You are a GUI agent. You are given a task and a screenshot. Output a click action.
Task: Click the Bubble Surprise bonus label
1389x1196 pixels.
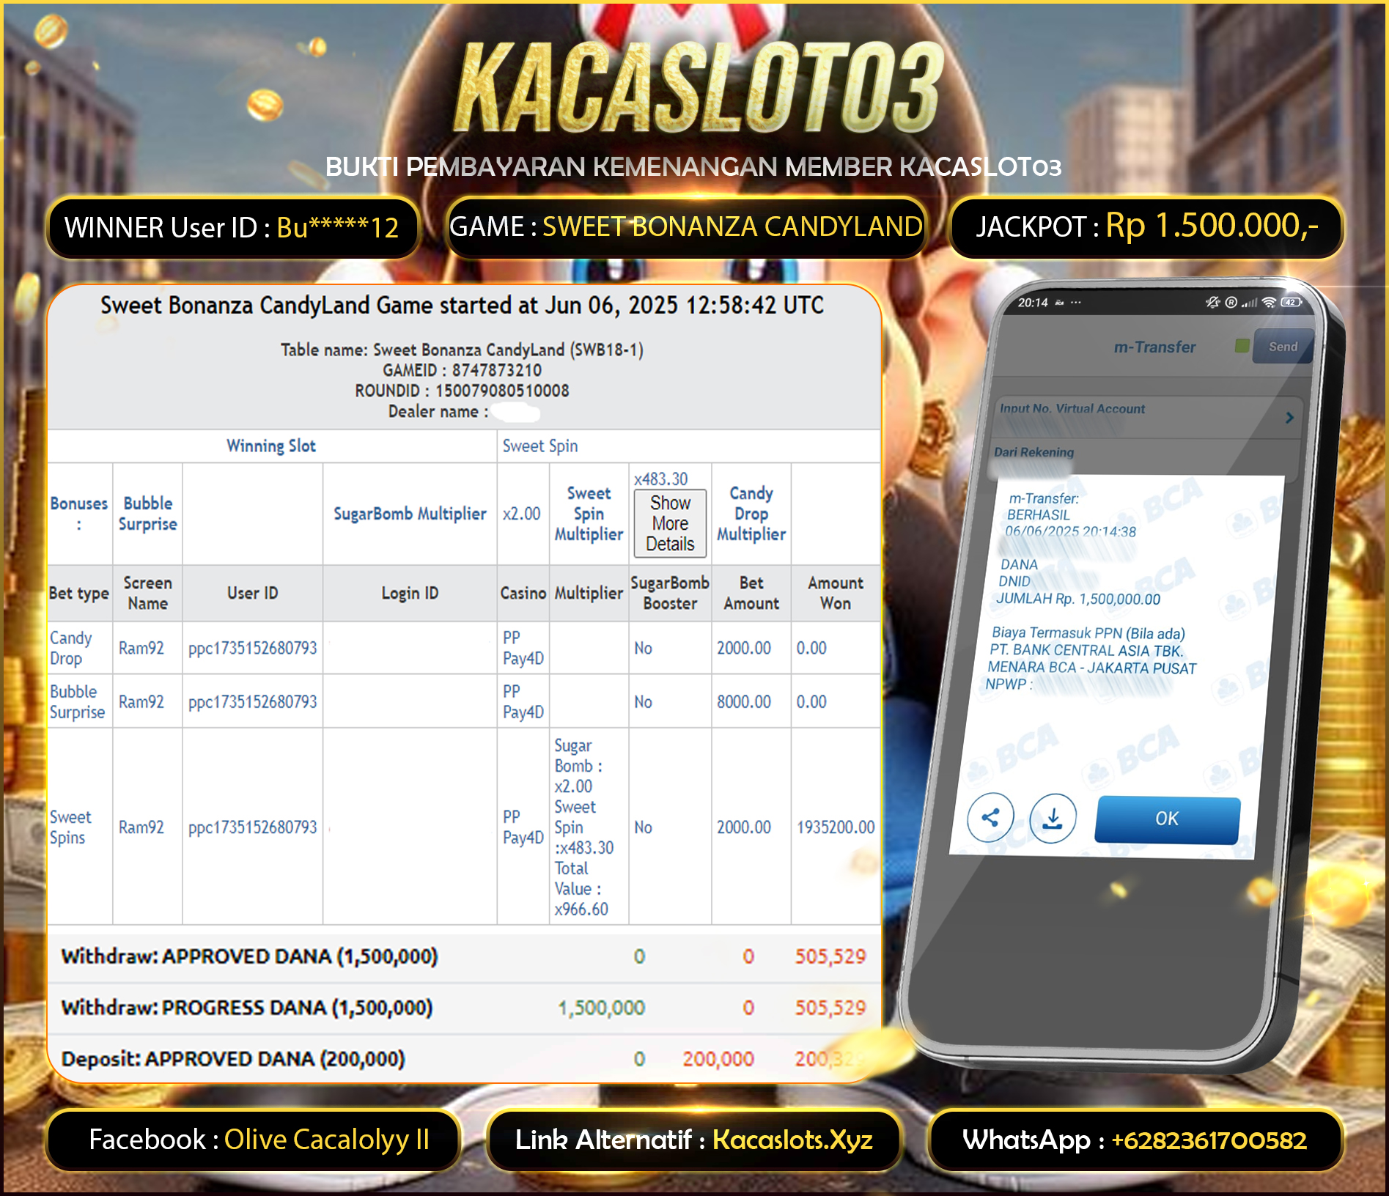[x=148, y=514]
